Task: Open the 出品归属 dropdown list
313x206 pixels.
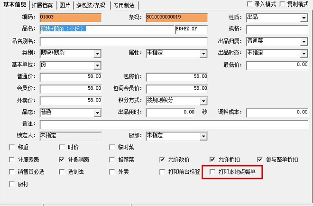Action: (304, 42)
